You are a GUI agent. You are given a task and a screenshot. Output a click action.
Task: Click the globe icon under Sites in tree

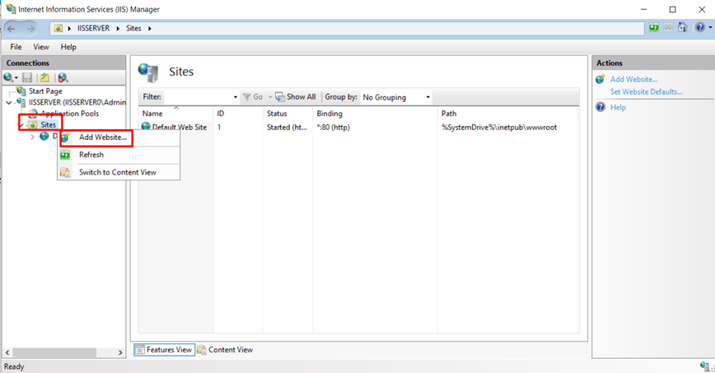point(44,136)
